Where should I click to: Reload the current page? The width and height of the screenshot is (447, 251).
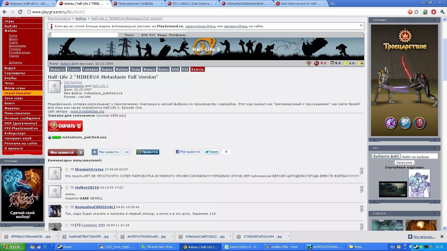(x=20, y=12)
